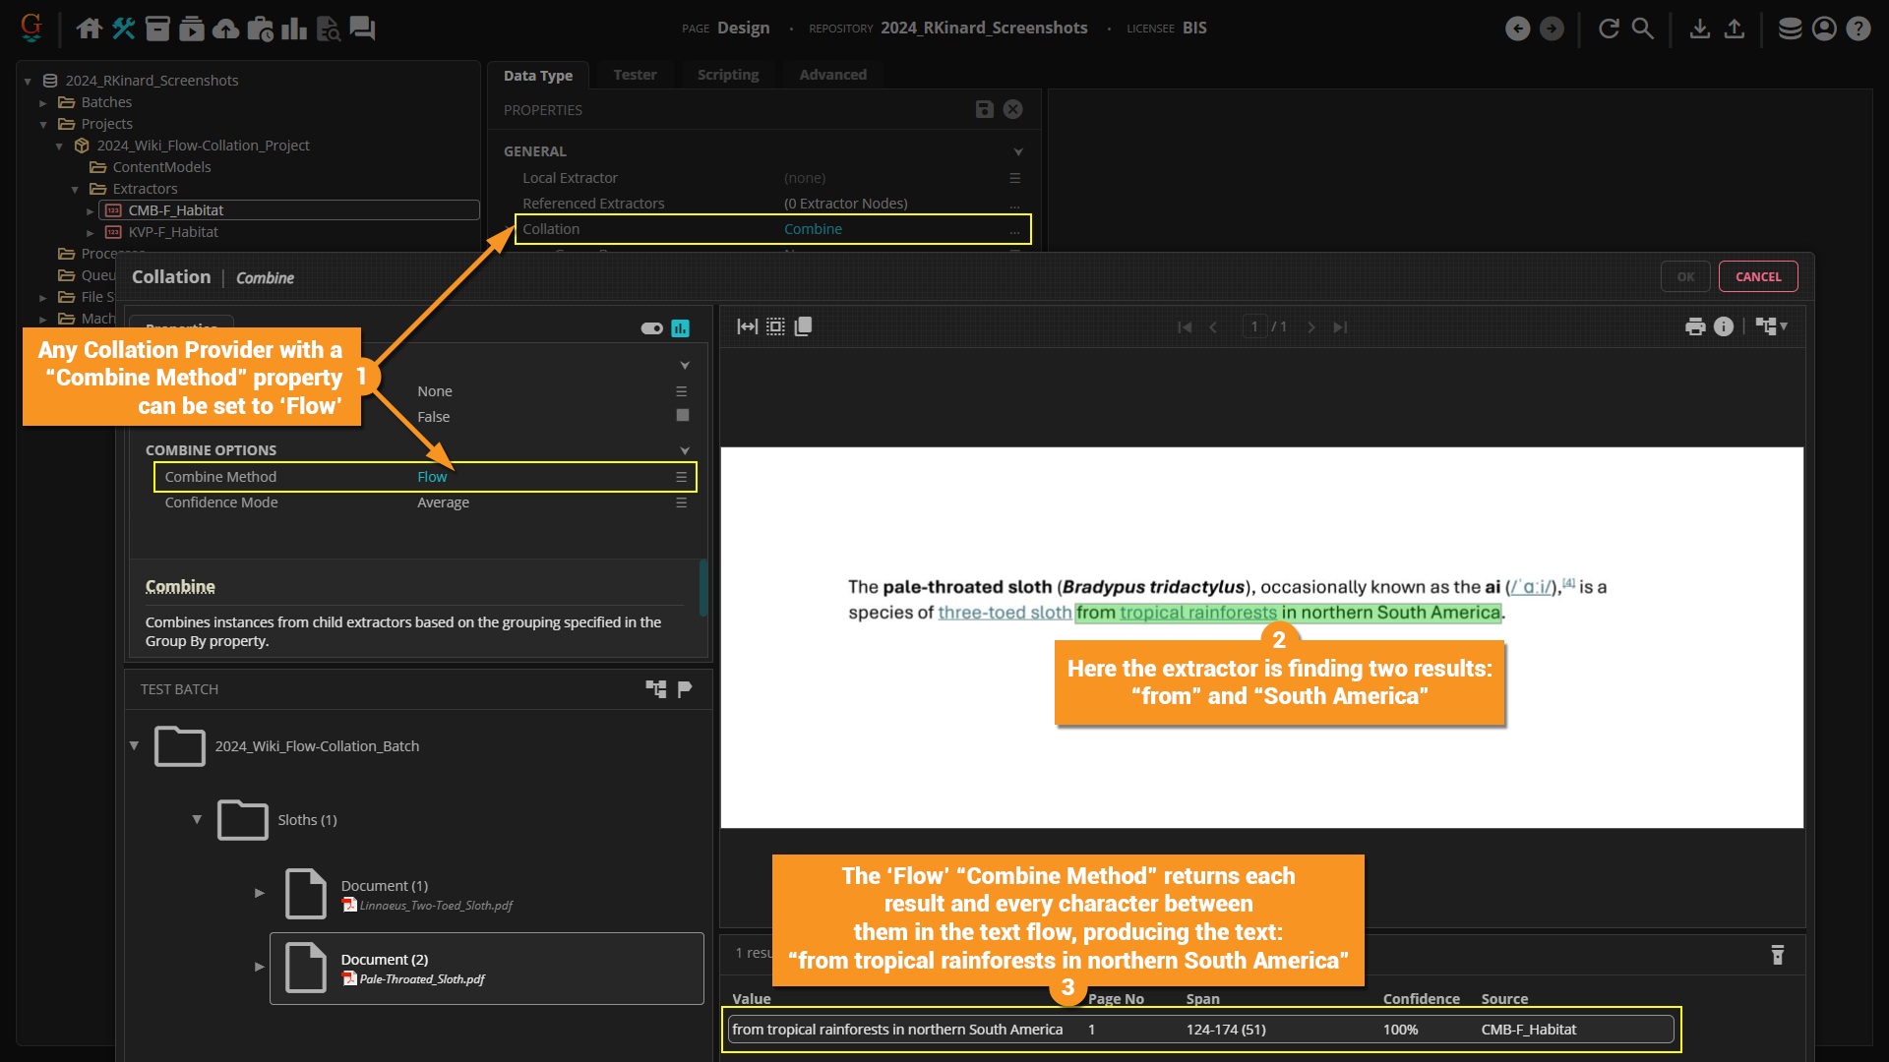This screenshot has height=1062, width=1889.
Task: Click the Design tools wrench icon
Action: click(x=124, y=29)
